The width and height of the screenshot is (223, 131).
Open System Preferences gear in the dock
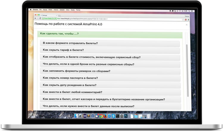[x=122, y=116]
